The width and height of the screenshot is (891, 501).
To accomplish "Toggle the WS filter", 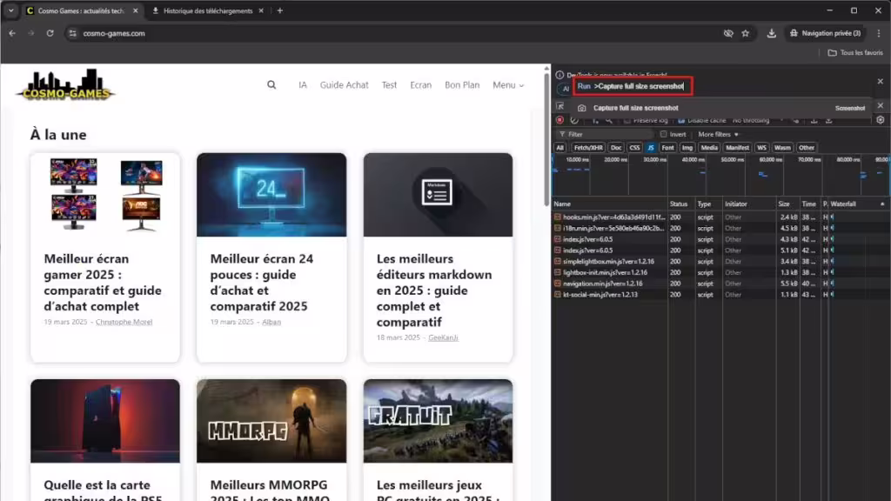I will click(761, 148).
